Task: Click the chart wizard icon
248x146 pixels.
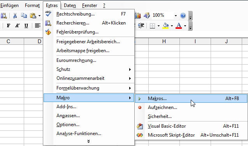Action: tap(137, 16)
